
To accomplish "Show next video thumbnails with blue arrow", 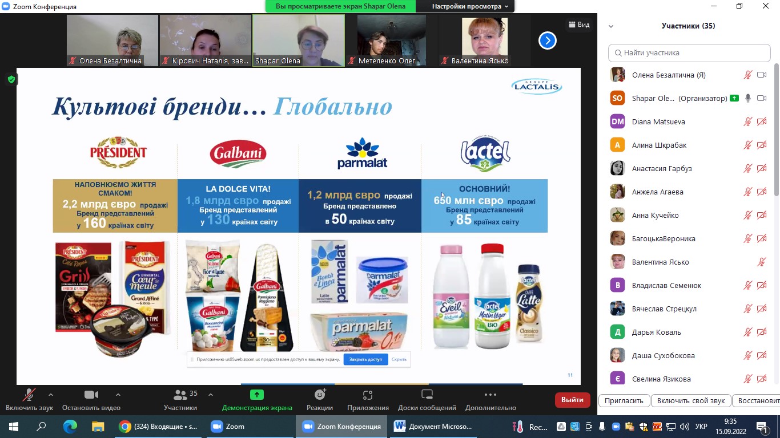I will point(548,40).
